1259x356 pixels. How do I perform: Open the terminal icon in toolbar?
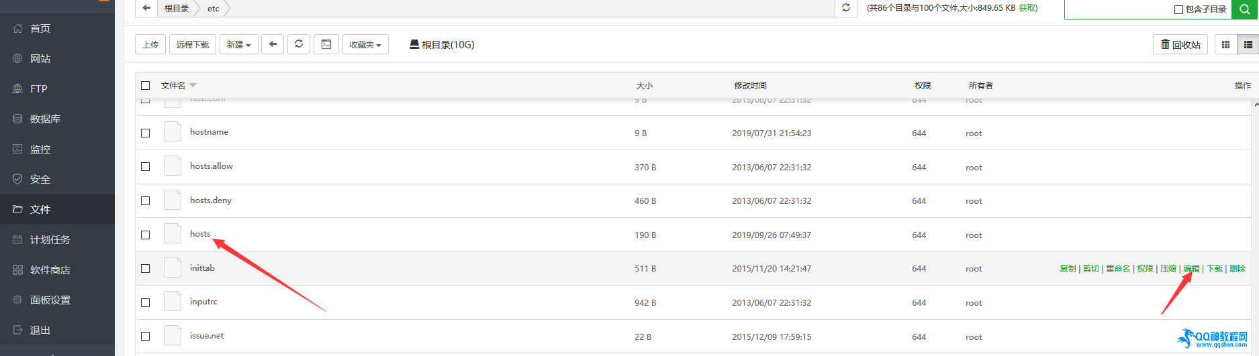coord(326,44)
